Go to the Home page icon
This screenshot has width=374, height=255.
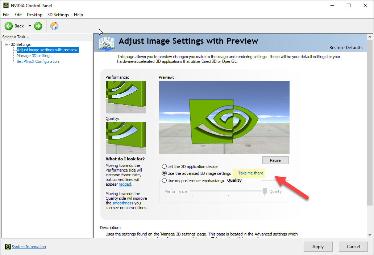pos(54,26)
